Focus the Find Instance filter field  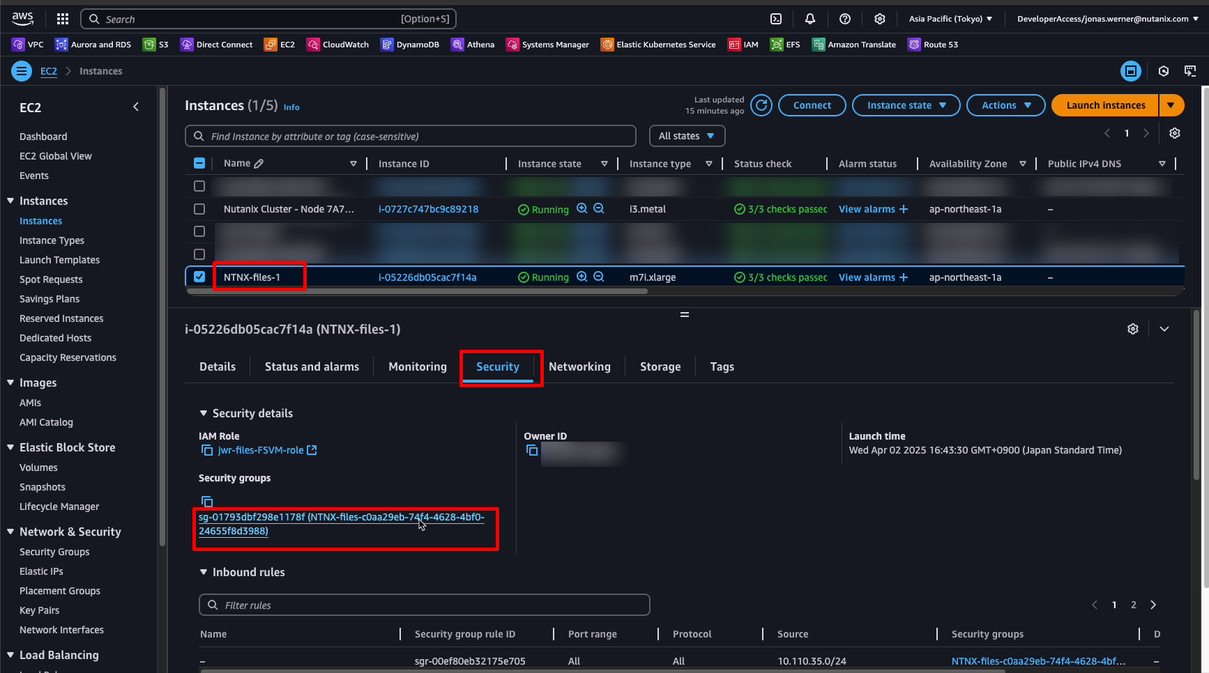[x=411, y=136]
